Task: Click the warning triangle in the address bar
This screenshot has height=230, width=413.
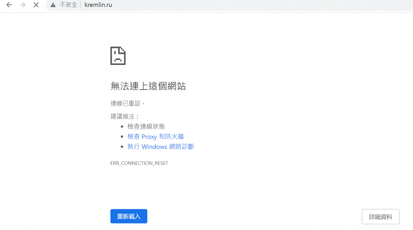Action: click(x=52, y=5)
